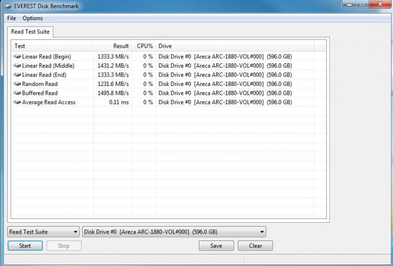This screenshot has height=266, width=393.
Task: Click the Start button
Action: click(25, 246)
